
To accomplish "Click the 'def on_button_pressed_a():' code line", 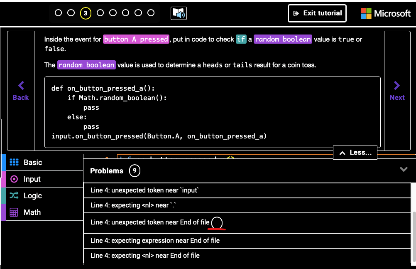I will click(x=103, y=88).
